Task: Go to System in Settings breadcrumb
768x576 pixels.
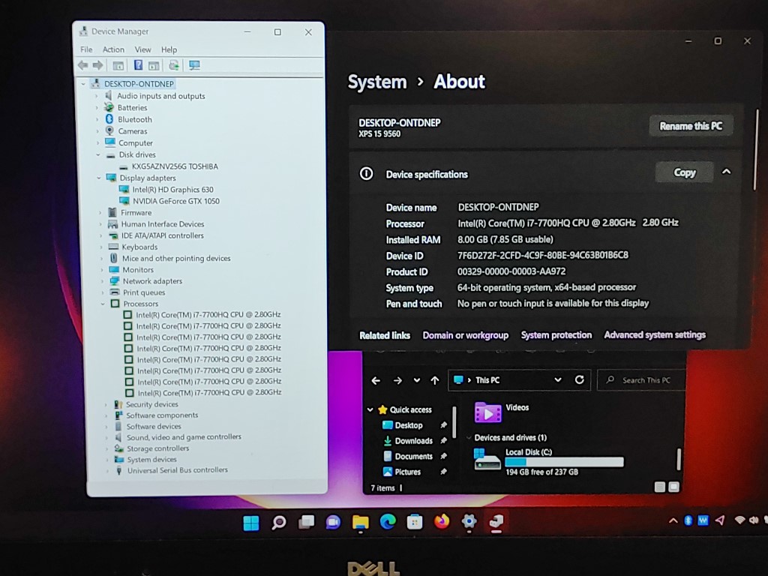Action: [377, 82]
